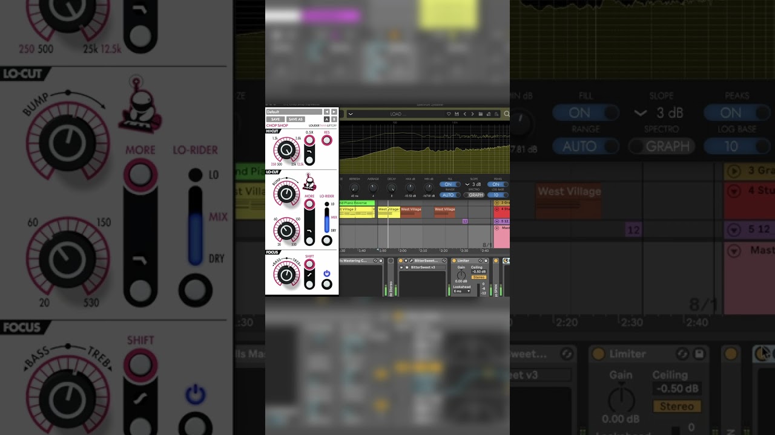Viewport: 775px width, 435px height.
Task: Click the Ceiling -0.50 dB field in the center Limiter
Action: coord(479,271)
